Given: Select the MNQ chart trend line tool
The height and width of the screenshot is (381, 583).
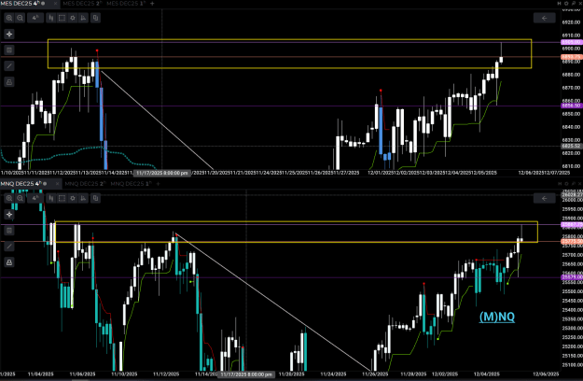Looking at the screenshot, I should point(9,247).
